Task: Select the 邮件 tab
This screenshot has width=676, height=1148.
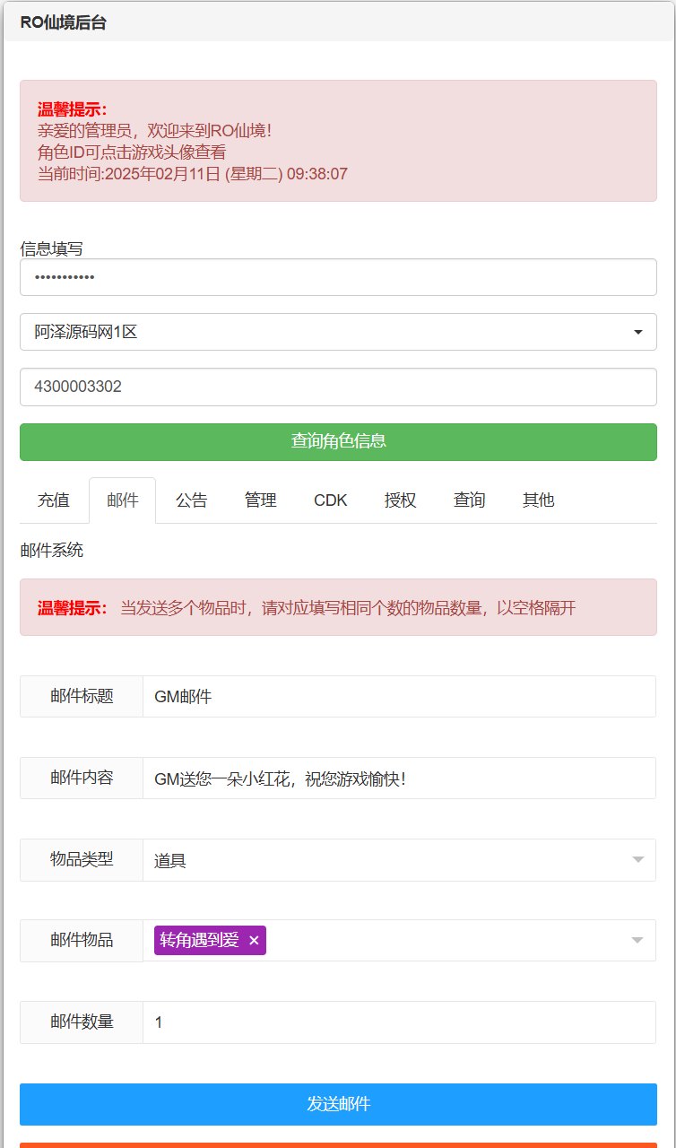Action: coord(123,500)
